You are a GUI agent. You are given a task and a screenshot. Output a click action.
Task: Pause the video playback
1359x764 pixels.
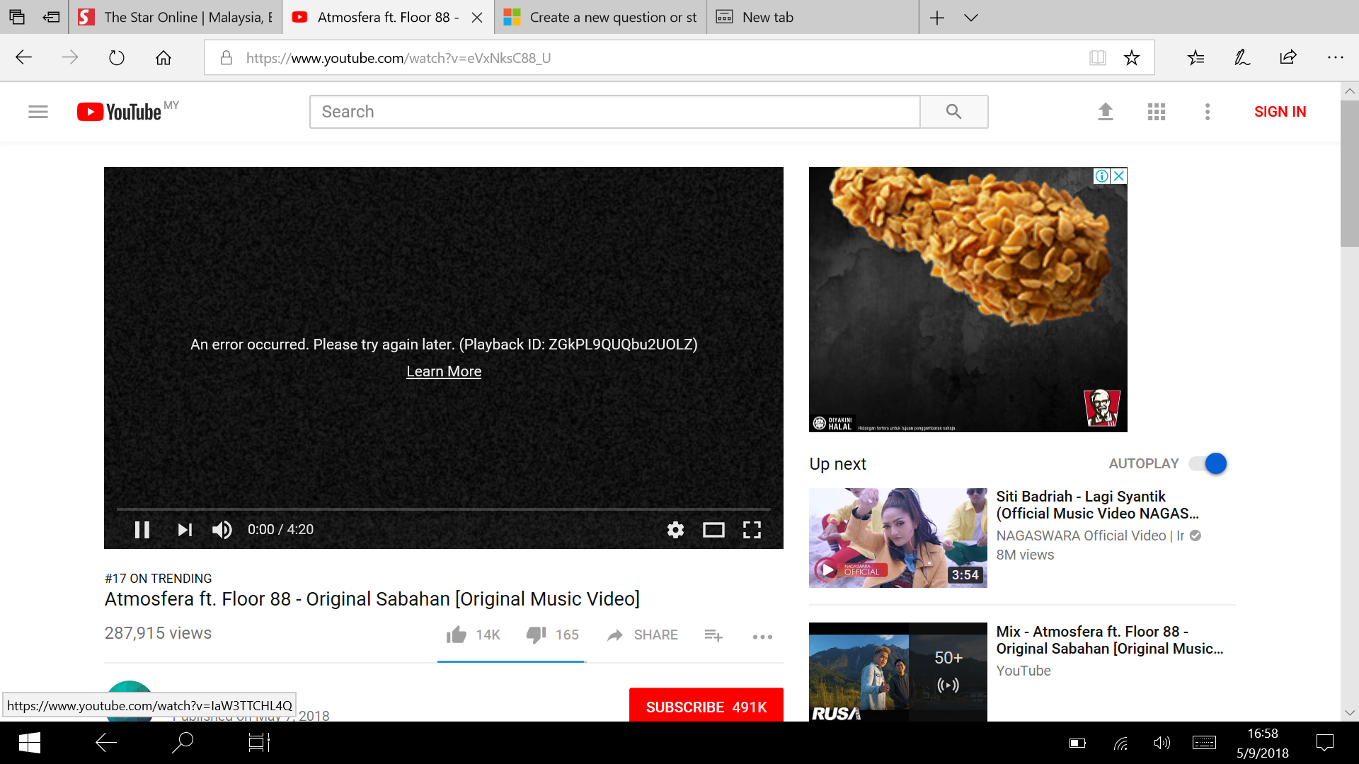tap(142, 530)
